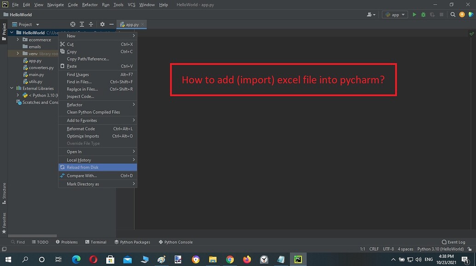Collapse all nodes in Project panel
The height and width of the screenshot is (266, 476).
tap(91, 24)
